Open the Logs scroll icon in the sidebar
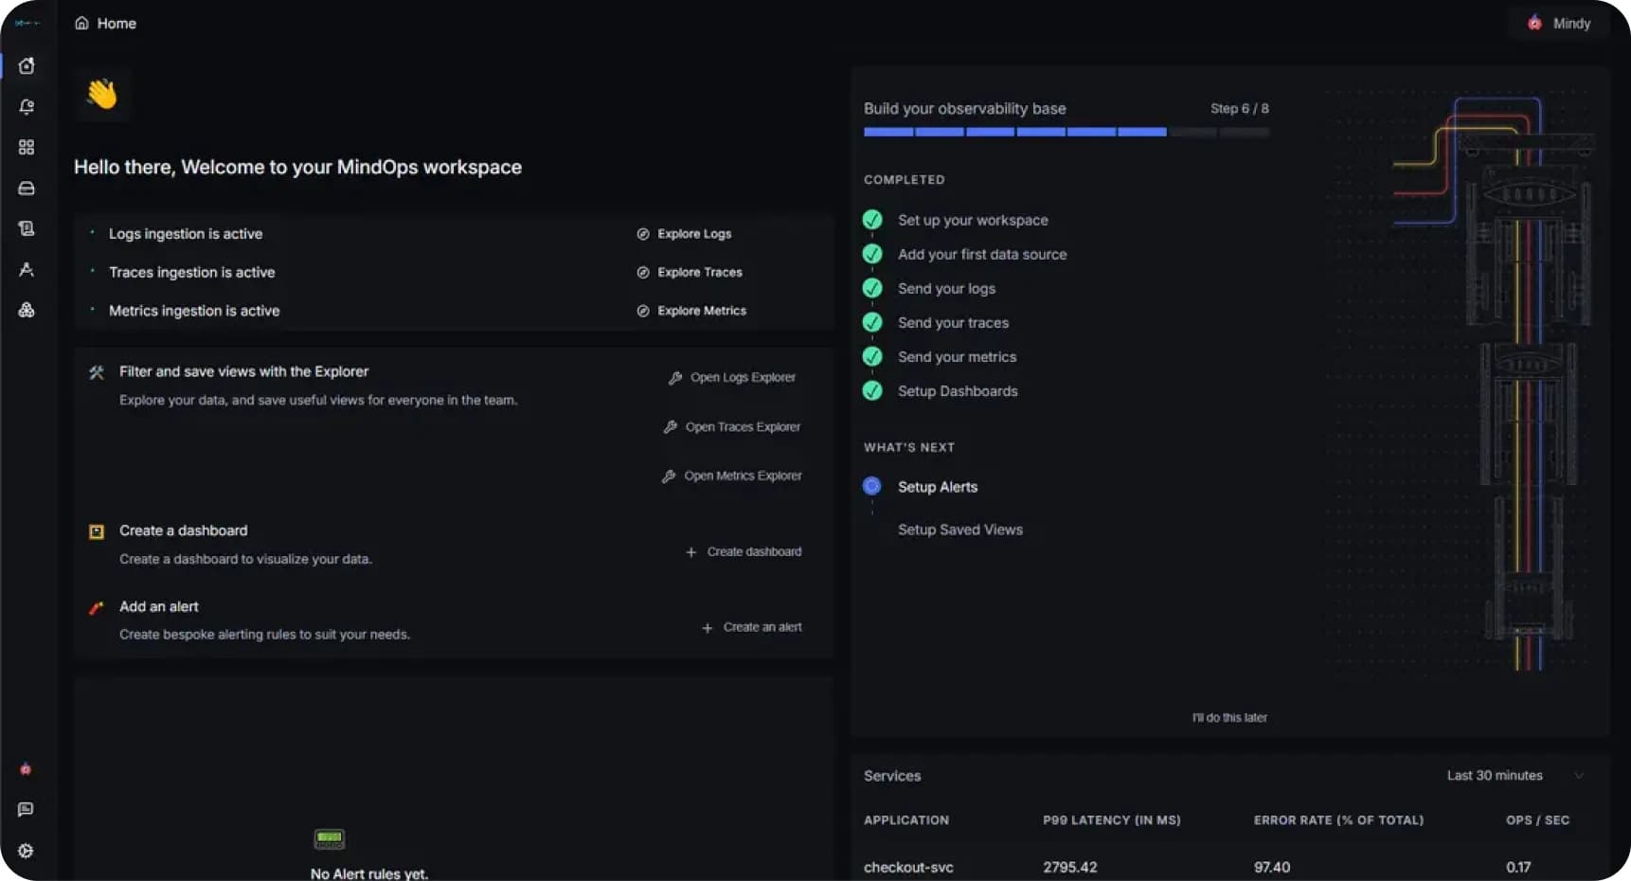 point(27,228)
